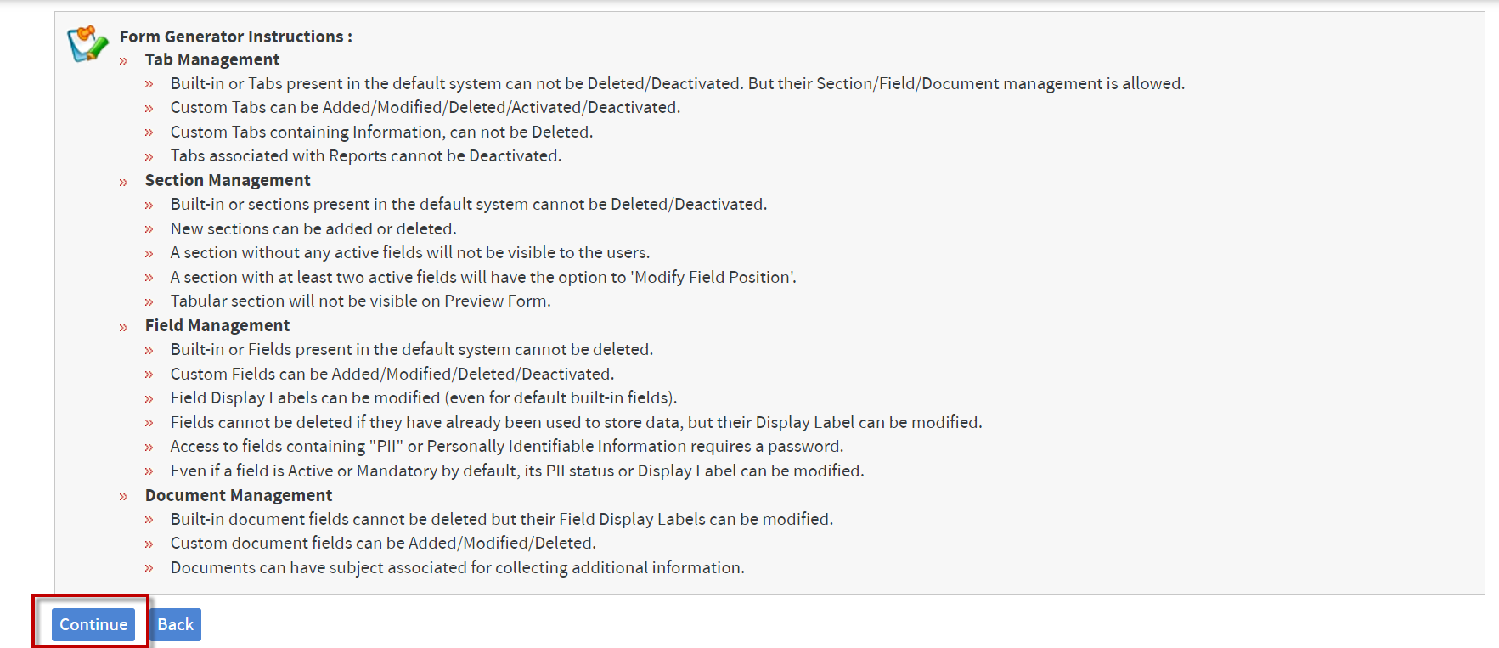This screenshot has width=1499, height=648.
Task: Click the Document Management heading
Action: click(x=239, y=495)
